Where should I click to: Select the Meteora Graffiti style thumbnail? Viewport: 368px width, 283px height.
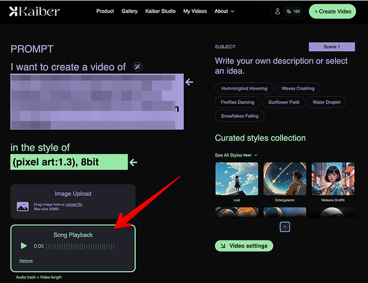click(x=333, y=179)
